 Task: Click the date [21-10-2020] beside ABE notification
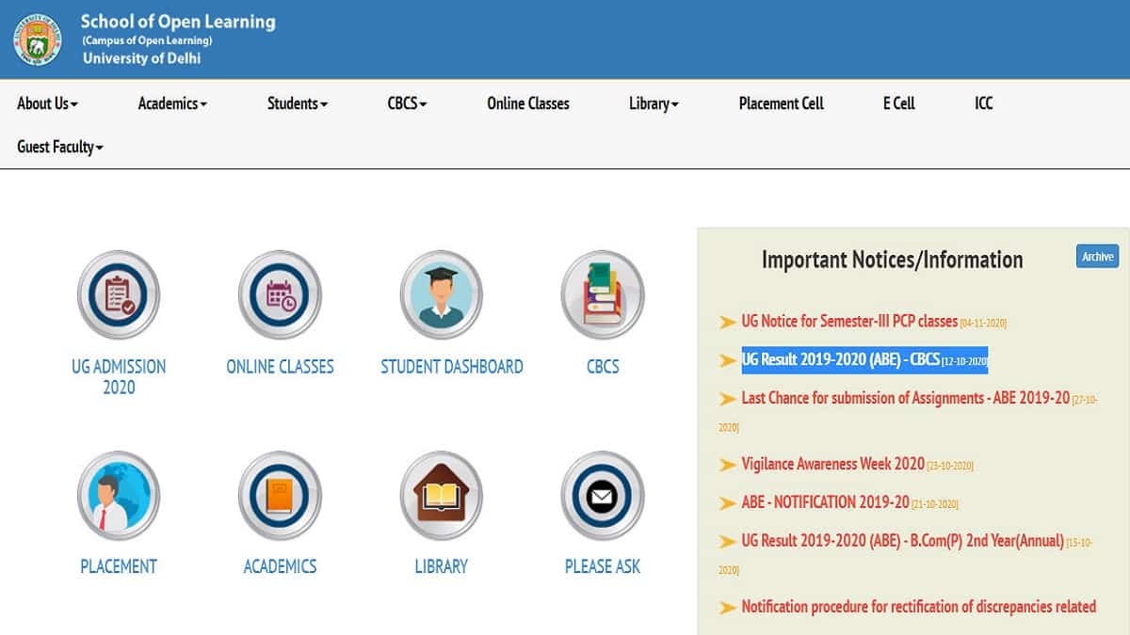tap(935, 505)
